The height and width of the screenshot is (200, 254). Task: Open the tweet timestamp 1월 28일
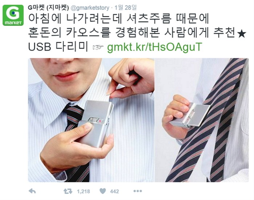(126, 7)
